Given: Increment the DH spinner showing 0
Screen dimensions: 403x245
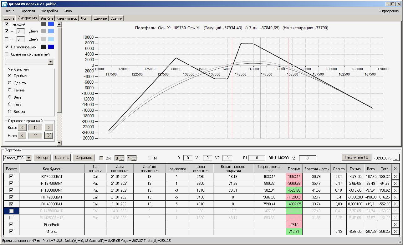Looking at the screenshot, I should 122,156.
